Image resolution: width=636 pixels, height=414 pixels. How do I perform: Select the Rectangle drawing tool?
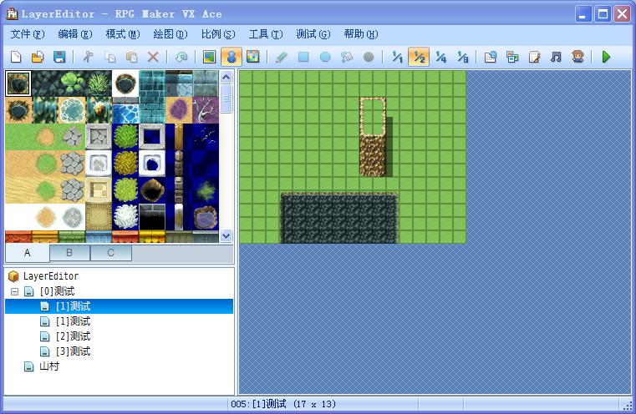tap(303, 57)
